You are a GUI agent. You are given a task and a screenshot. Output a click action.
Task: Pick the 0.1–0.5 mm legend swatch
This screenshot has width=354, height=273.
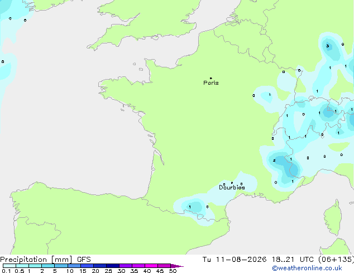point(9,266)
